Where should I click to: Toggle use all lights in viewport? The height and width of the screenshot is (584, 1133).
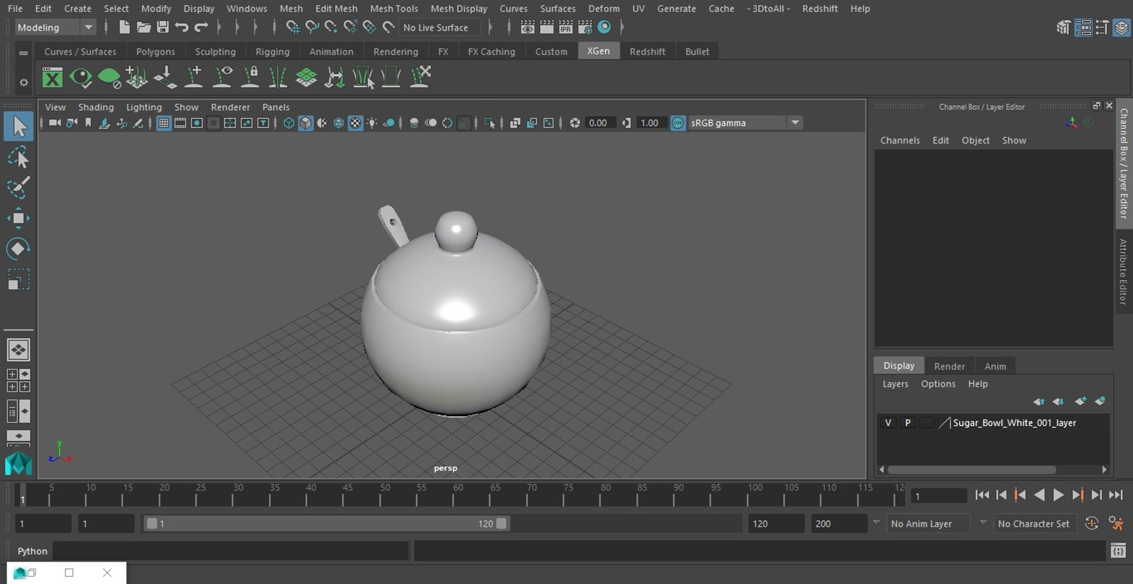372,123
